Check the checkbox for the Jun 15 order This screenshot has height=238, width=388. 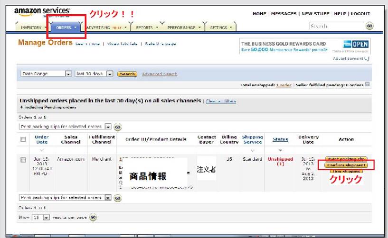(23, 160)
